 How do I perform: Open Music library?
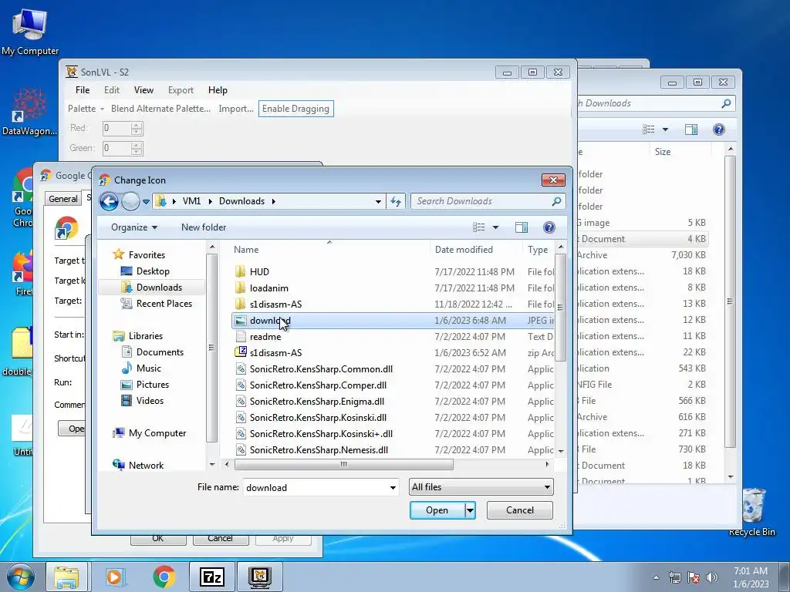148,368
